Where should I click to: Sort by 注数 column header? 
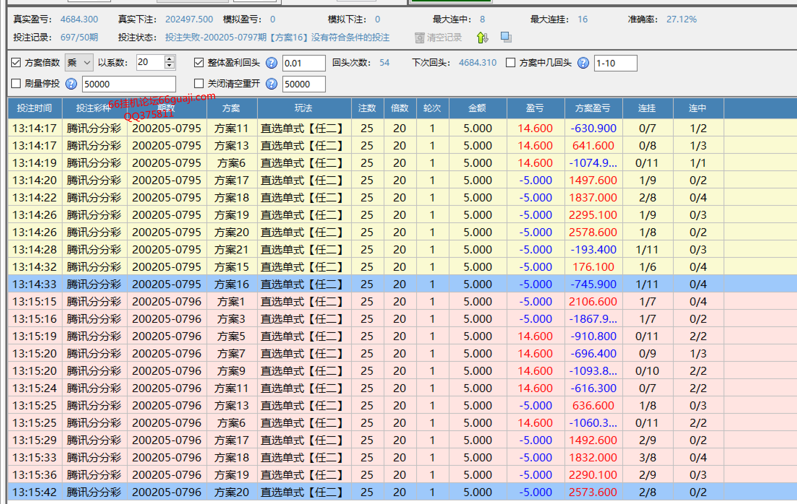367,108
